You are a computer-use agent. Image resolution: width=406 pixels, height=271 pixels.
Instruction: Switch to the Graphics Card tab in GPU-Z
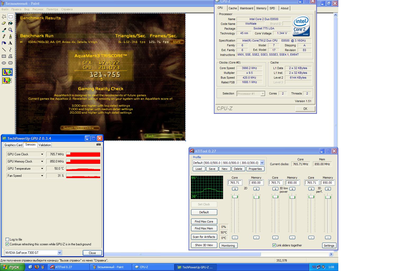[13, 145]
